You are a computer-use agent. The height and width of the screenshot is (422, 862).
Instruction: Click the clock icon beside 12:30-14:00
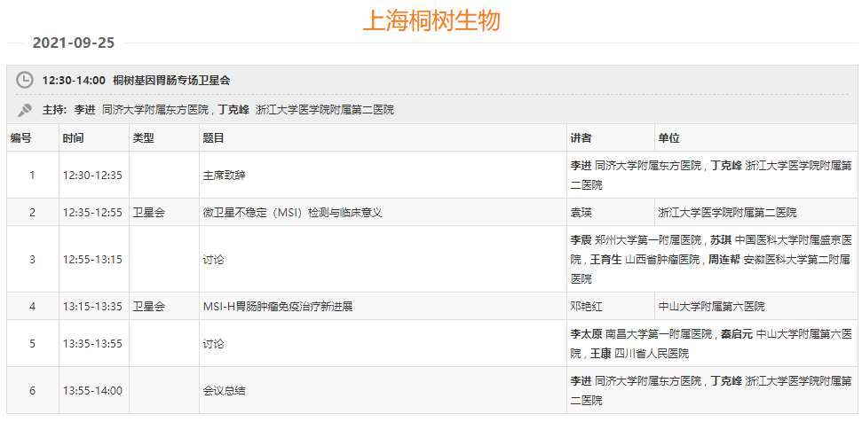[x=25, y=80]
